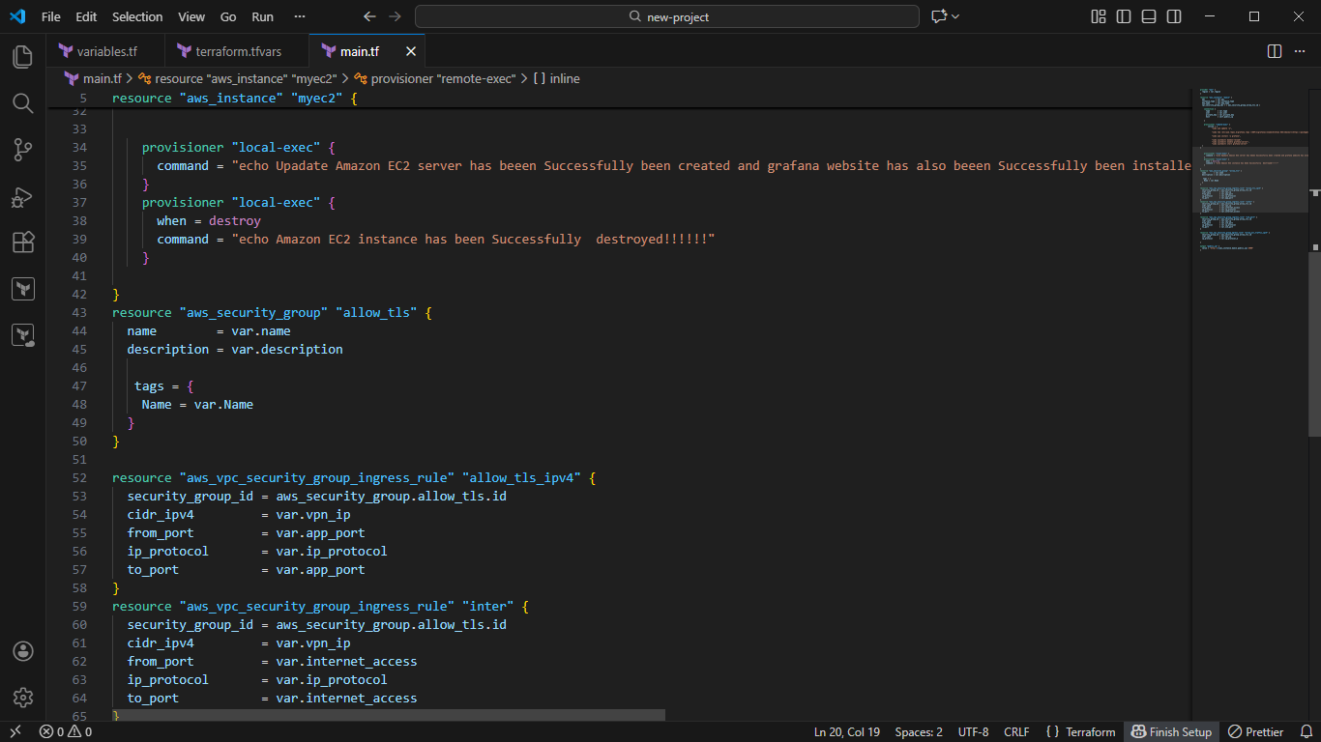The image size is (1321, 742).
Task: Open the Search view in the sidebar
Action: tap(22, 103)
